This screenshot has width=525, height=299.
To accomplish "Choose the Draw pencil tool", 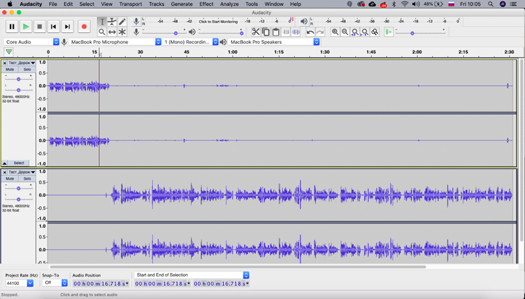I will coord(122,22).
